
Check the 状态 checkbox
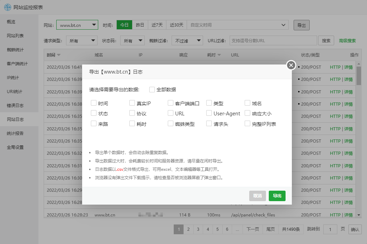pos(94,113)
